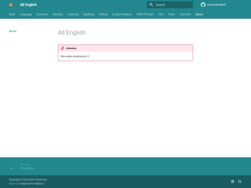Switch to the Writing tab
This screenshot has height=188, width=251.
point(103,14)
